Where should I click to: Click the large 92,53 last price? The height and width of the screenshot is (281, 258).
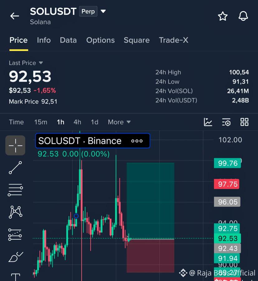[x=30, y=77]
